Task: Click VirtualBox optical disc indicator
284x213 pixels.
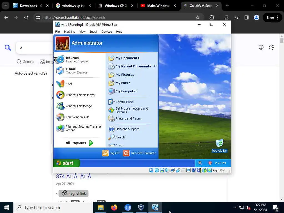Action: point(157,170)
